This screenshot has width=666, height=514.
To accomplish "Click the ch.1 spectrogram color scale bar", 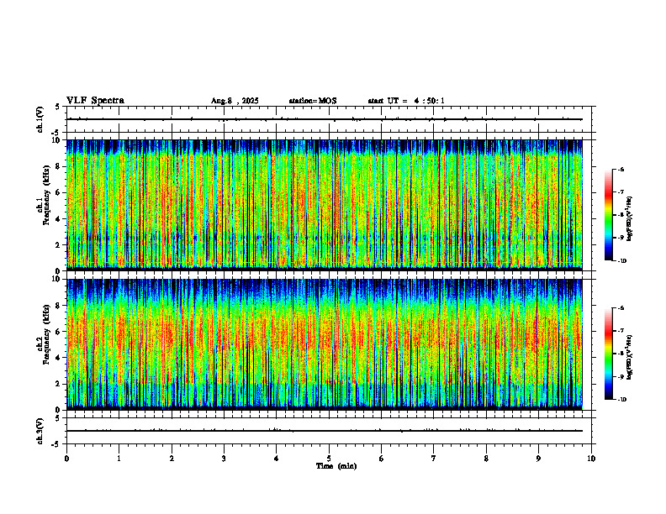I will pos(609,215).
